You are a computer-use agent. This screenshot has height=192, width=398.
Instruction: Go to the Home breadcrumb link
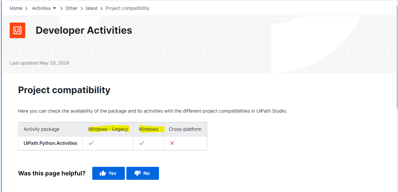coord(16,8)
